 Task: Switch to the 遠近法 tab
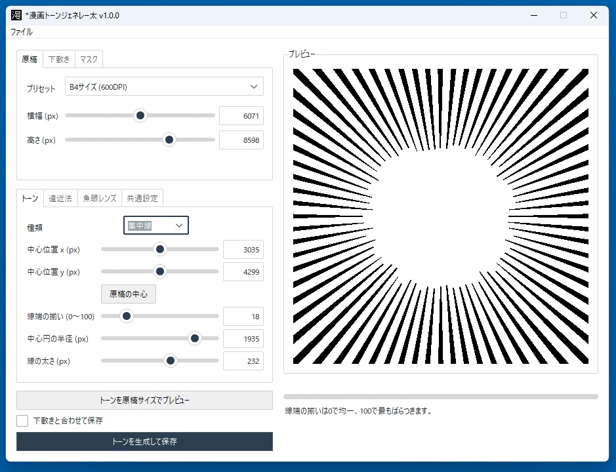click(60, 198)
